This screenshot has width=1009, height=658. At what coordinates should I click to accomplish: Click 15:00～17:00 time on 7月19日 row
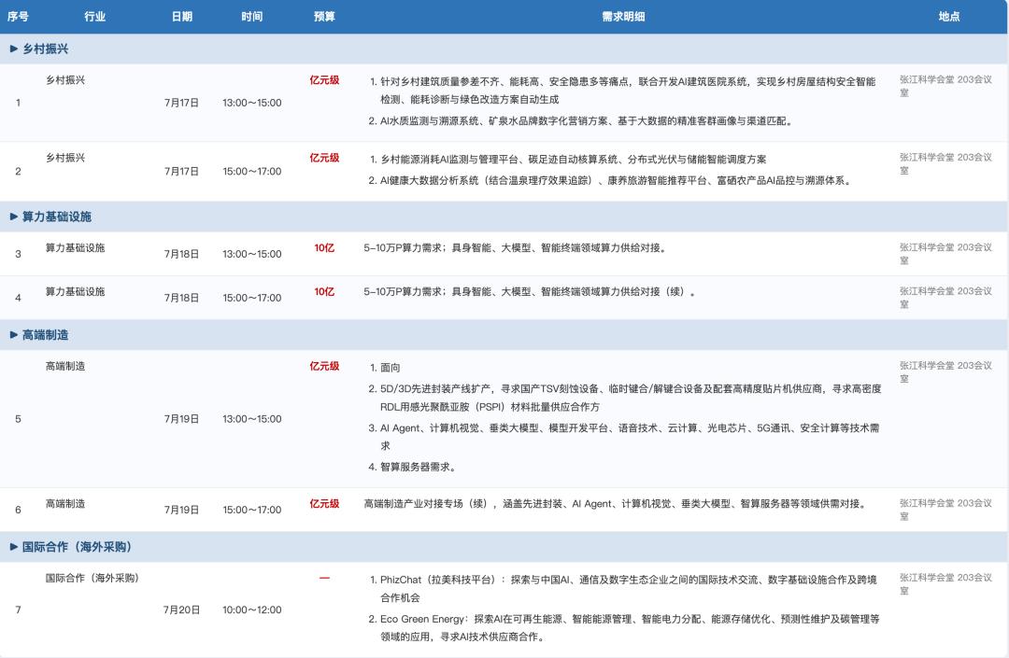[251, 511]
